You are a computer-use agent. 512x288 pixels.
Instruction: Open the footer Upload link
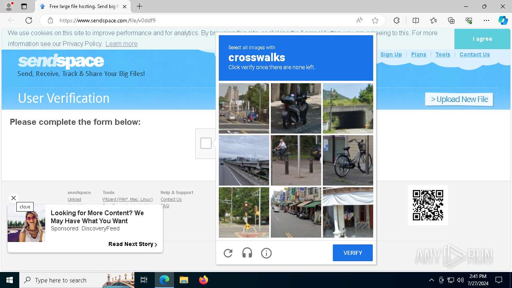pyautogui.click(x=74, y=199)
